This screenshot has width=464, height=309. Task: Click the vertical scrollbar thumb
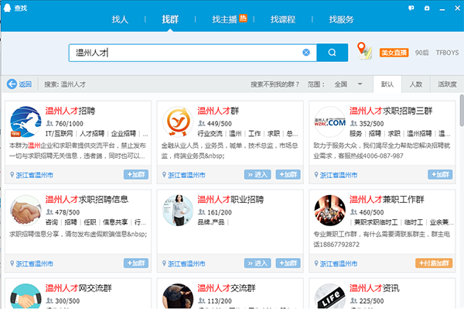462,110
